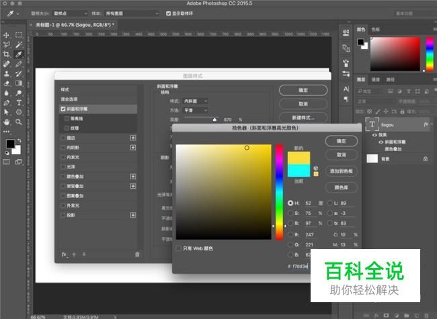Uncheck 斜面和浮雕 style checkbox

63,108
